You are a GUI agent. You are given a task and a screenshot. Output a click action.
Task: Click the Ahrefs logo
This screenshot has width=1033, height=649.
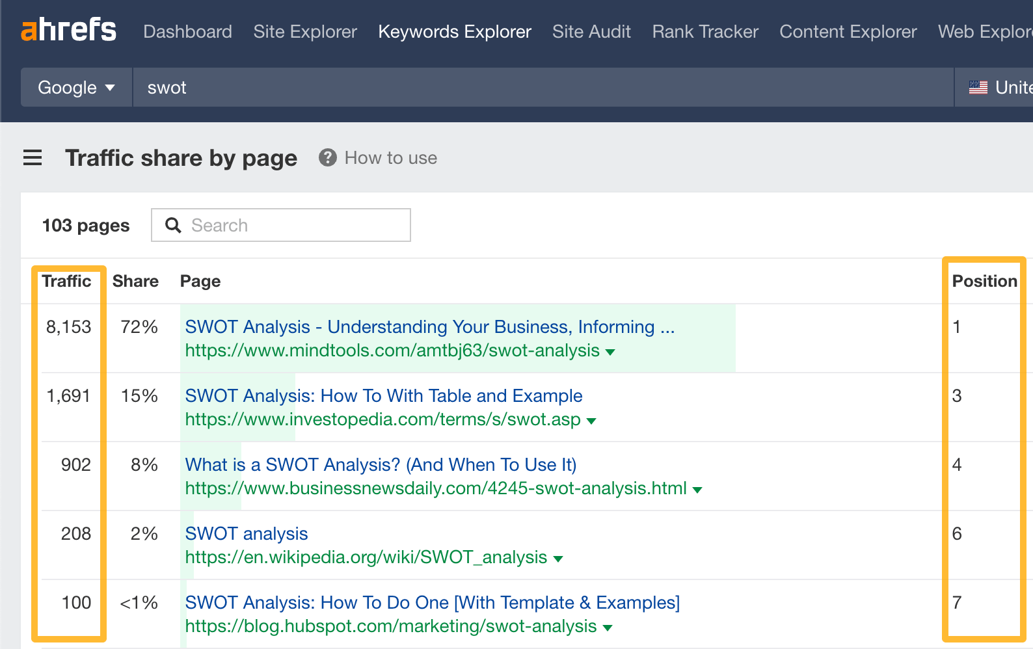[x=68, y=31]
